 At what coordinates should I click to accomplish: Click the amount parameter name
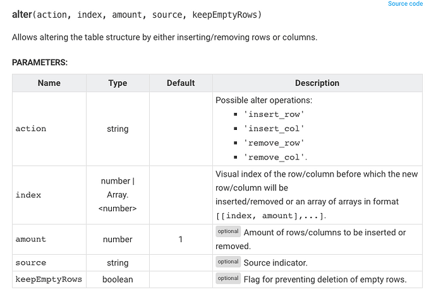31,239
